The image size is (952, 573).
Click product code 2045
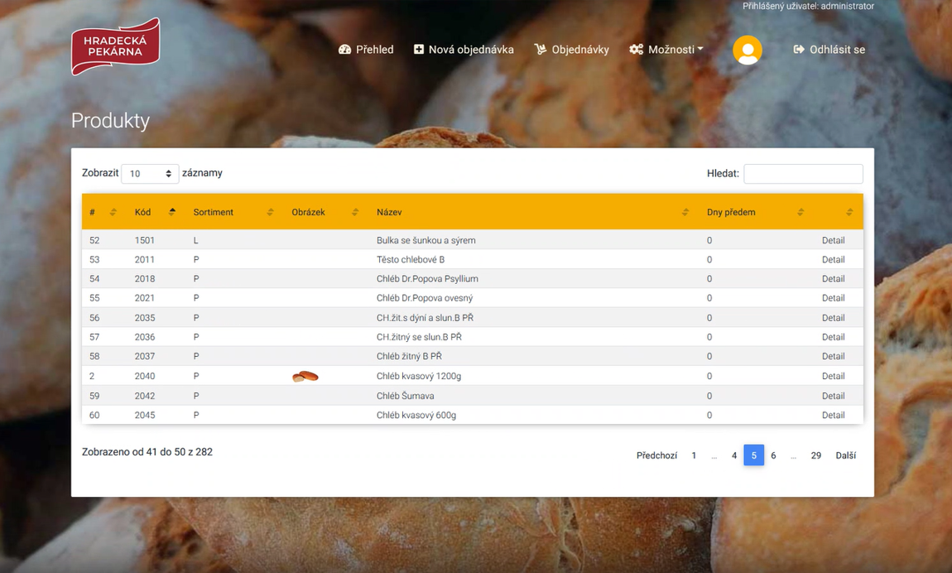tap(145, 415)
